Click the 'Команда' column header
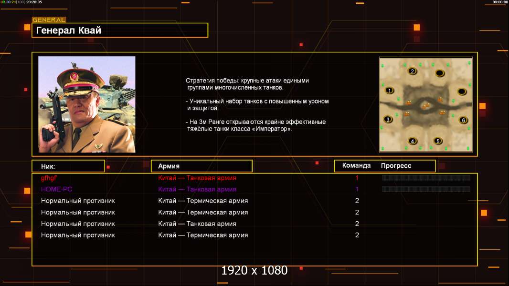The width and height of the screenshot is (509, 286). point(356,165)
